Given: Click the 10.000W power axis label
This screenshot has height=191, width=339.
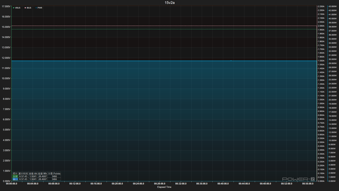Looking at the screenshot, I should click(x=332, y=141).
